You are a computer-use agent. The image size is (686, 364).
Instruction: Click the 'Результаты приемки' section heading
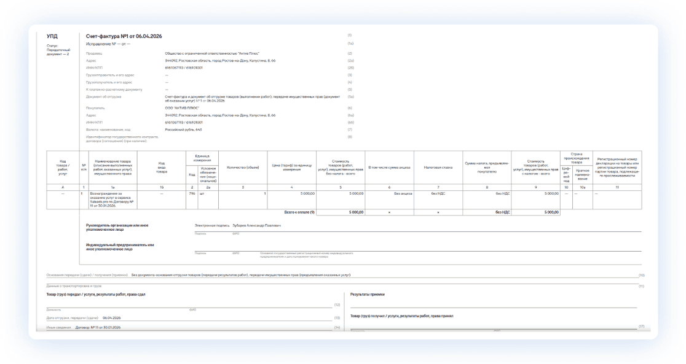pyautogui.click(x=368, y=294)
